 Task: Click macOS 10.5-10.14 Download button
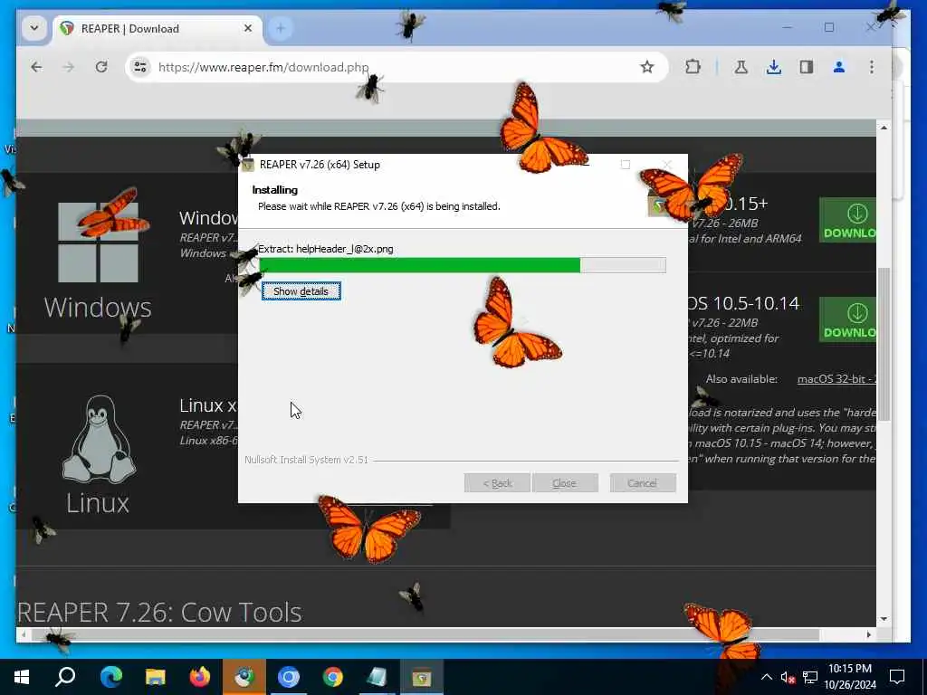pos(847,319)
